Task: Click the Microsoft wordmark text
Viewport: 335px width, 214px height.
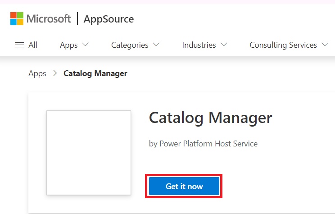Action: [49, 19]
